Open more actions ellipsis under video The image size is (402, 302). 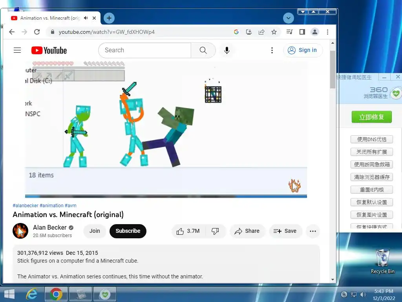pos(313,231)
